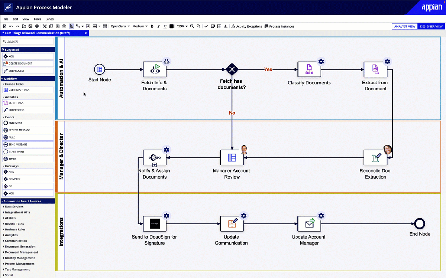Select the Classify Documents node icon

coord(309,69)
